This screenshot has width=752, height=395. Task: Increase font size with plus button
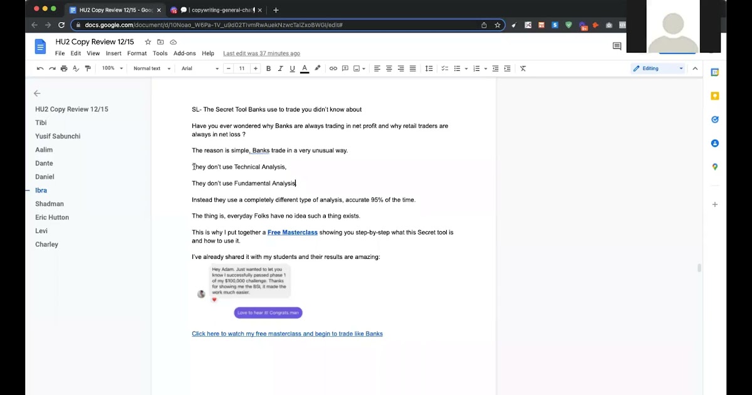(x=255, y=68)
